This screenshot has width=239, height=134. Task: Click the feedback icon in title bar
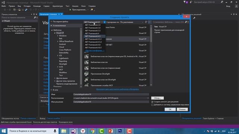(191, 2)
